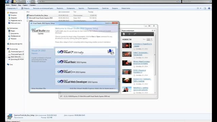This screenshot has width=217, height=122.
Task: Visit the Visual Studio Express Web site link
Action: click(x=93, y=88)
